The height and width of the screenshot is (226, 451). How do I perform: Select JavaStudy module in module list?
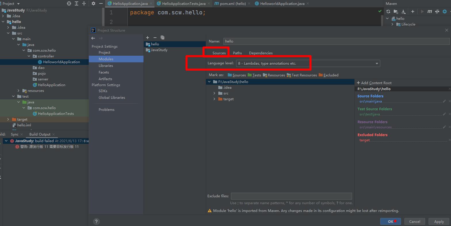point(175,50)
